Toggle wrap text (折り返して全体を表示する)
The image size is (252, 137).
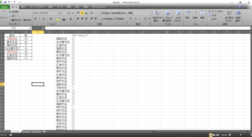point(113,13)
